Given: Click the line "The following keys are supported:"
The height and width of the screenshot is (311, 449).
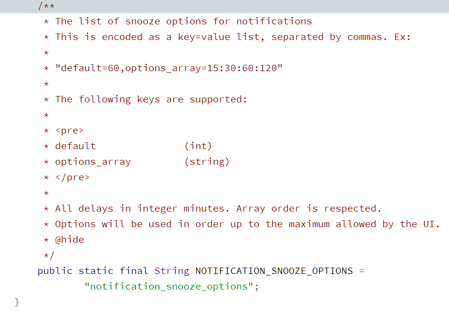Looking at the screenshot, I should (151, 99).
